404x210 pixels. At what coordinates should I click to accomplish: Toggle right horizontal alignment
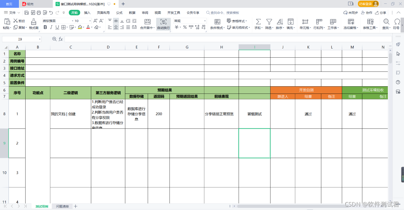[x=122, y=27]
